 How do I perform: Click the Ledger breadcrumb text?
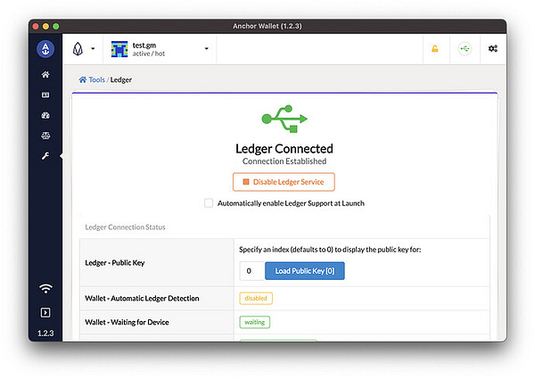coord(121,80)
